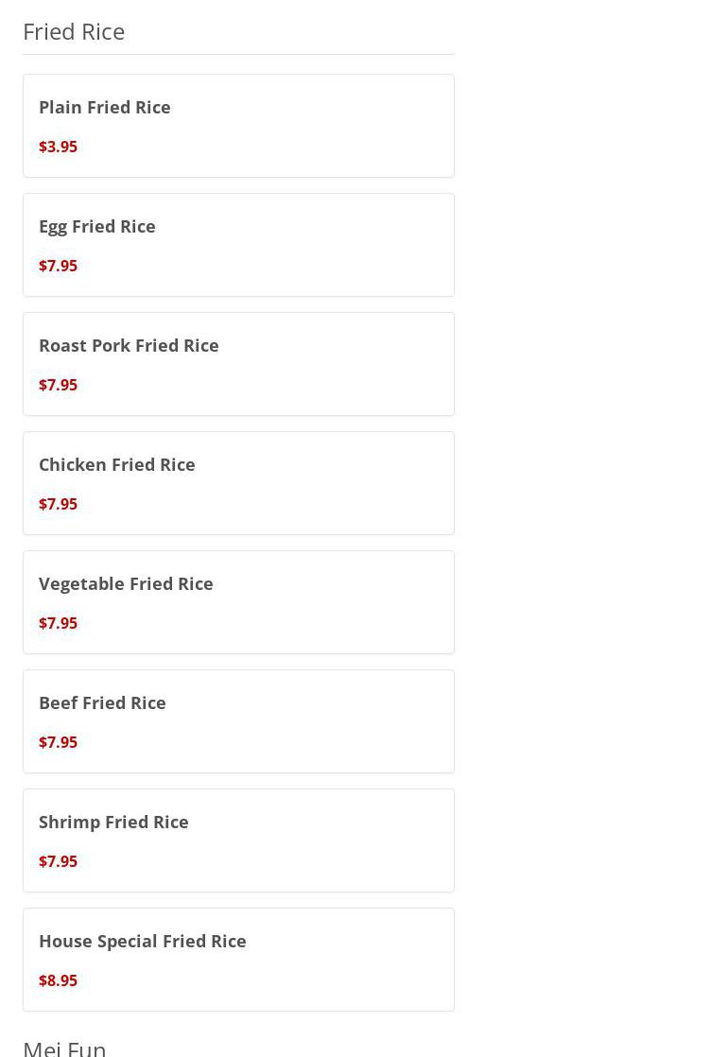Select the Egg Fried Rice title
The height and width of the screenshot is (1057, 728).
tap(96, 226)
